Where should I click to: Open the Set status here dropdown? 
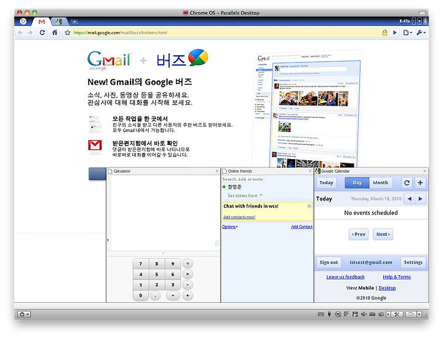pos(245,195)
